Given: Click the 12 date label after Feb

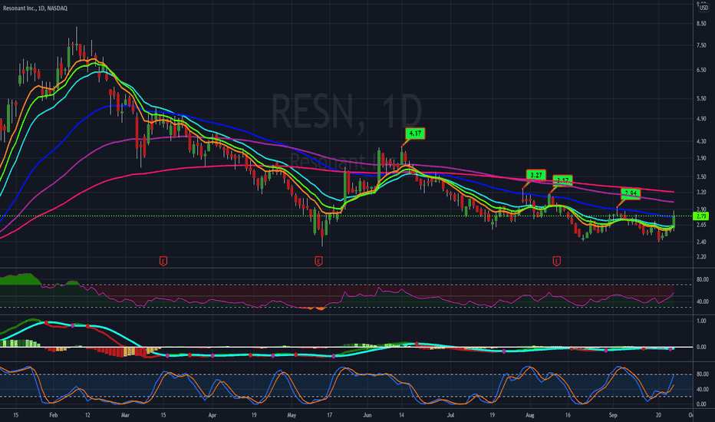Looking at the screenshot, I should [x=87, y=415].
